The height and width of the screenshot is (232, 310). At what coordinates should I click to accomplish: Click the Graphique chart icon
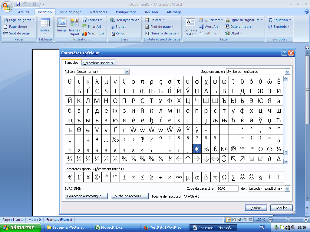tap(93, 33)
